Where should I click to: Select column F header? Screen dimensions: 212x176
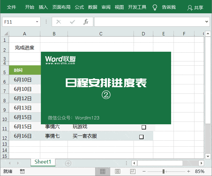point(184,34)
